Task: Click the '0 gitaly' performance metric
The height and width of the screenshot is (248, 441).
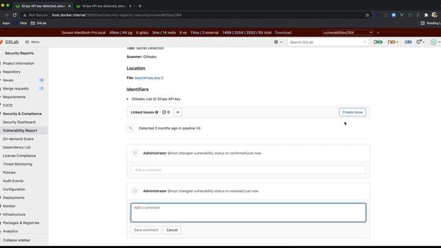Action: (142, 32)
